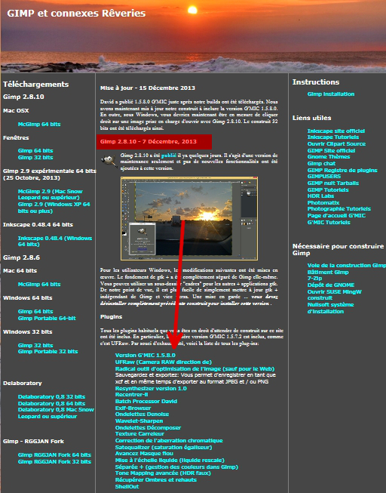The height and width of the screenshot is (493, 386).
Task: Click the sunset header banner image
Action: (193, 36)
